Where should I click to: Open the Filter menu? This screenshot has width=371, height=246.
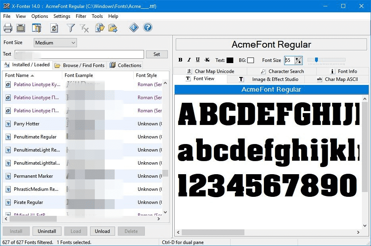point(81,16)
